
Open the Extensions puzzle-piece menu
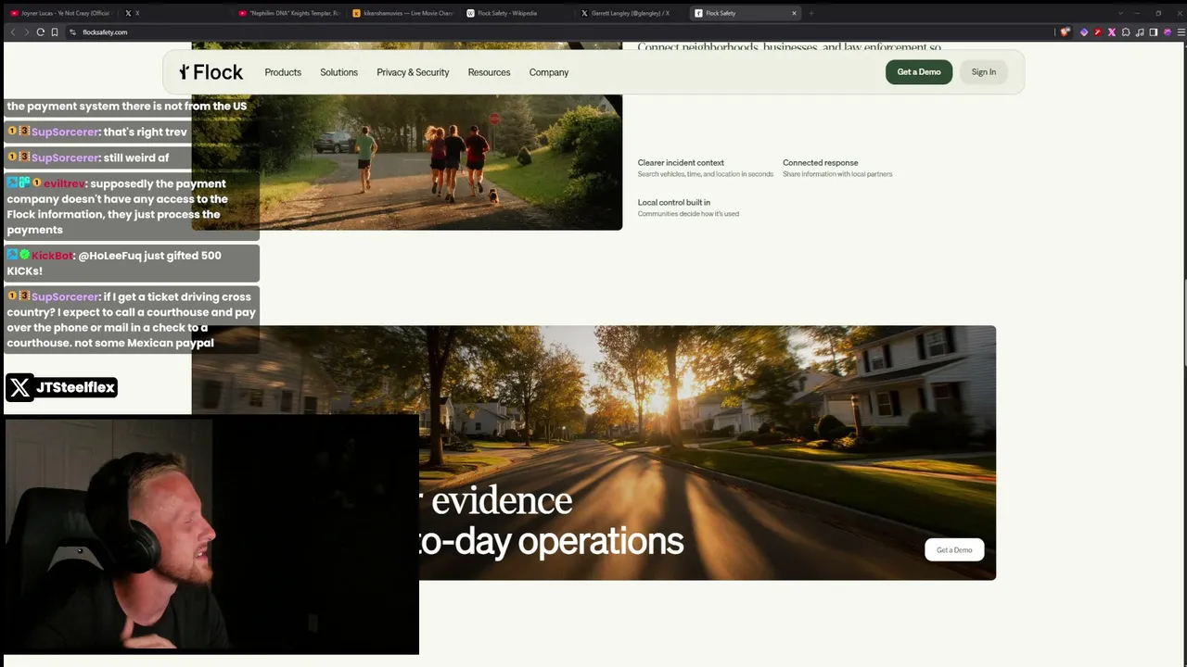pos(1126,32)
